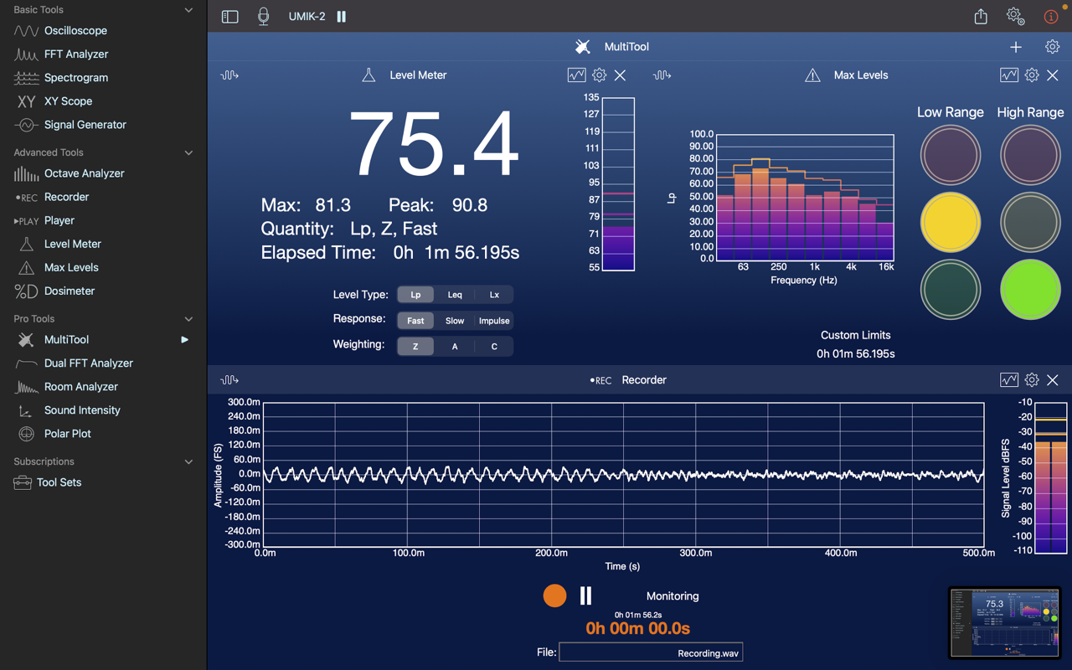Viewport: 1072px width, 670px height.
Task: Select C weighting
Action: [494, 347]
